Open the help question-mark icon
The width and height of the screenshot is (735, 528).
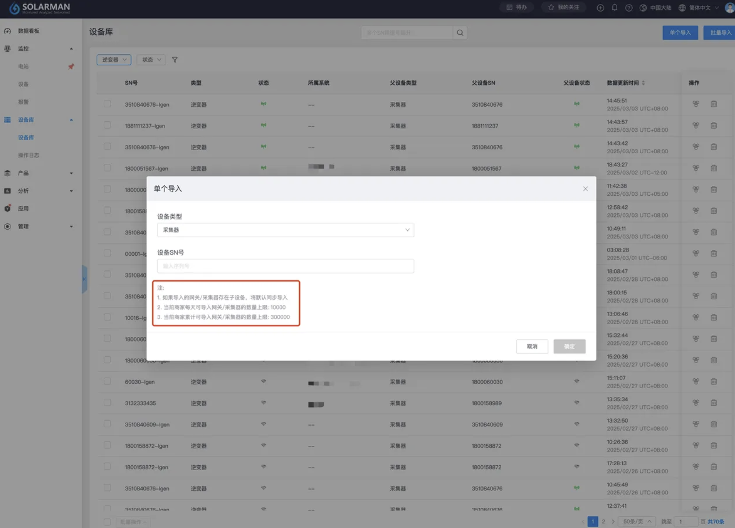[x=629, y=8]
